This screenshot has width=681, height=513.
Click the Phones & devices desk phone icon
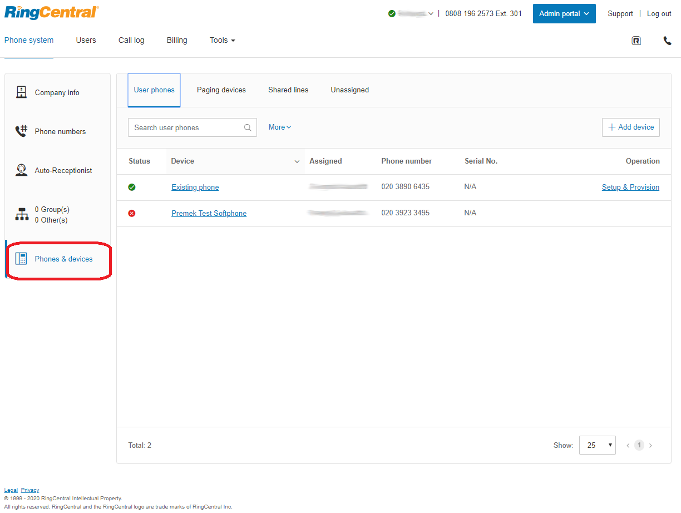[x=21, y=259]
